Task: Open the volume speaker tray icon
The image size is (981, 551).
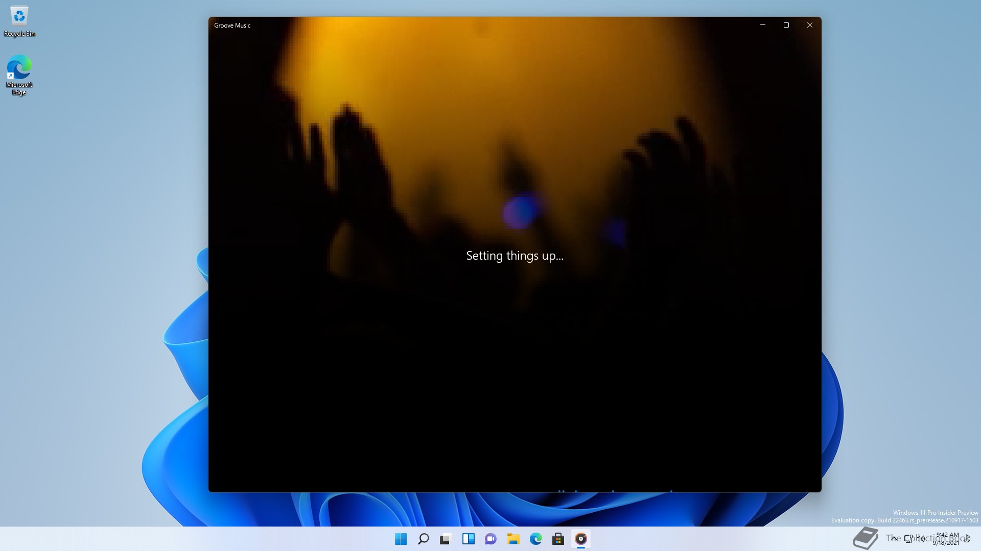Action: click(x=920, y=538)
